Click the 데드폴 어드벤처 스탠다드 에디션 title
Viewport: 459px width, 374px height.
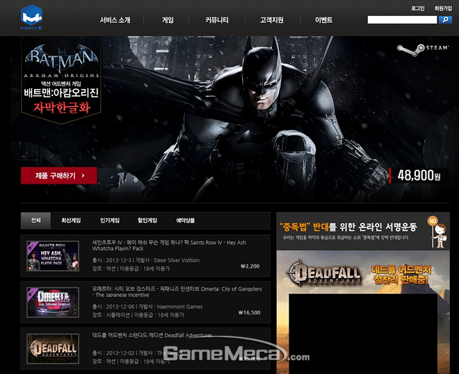pos(152,335)
